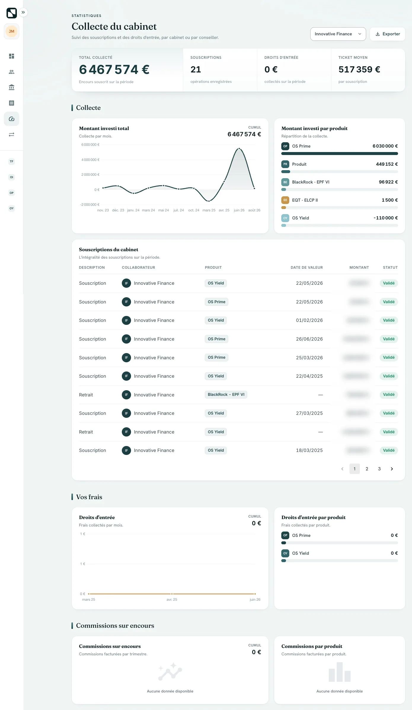Click the 6 030 000 € OS Prime amount
Viewport: 412px width, 710px height.
(385, 146)
